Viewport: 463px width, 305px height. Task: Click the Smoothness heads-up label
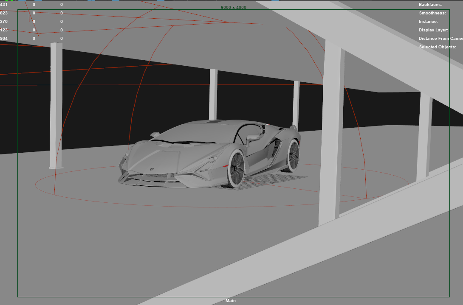(432, 13)
